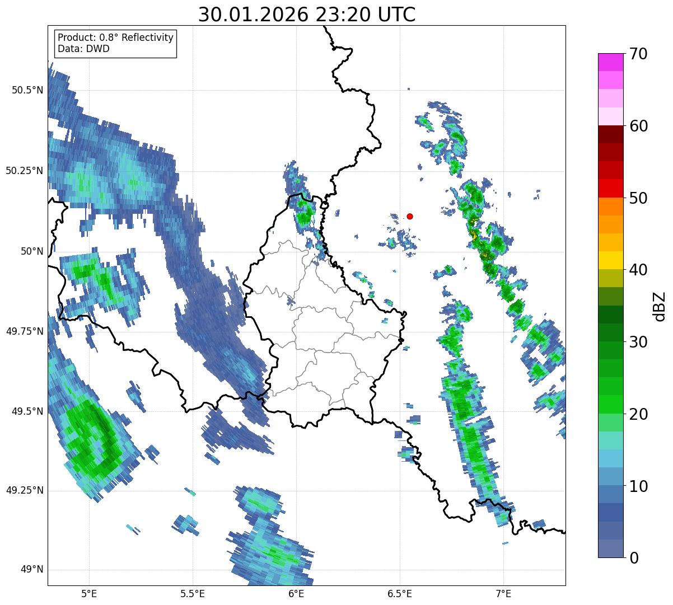This screenshot has height=605, width=673.
Task: Pick the dark maroon swatch just below 60 dBZ
Action: (x=610, y=134)
